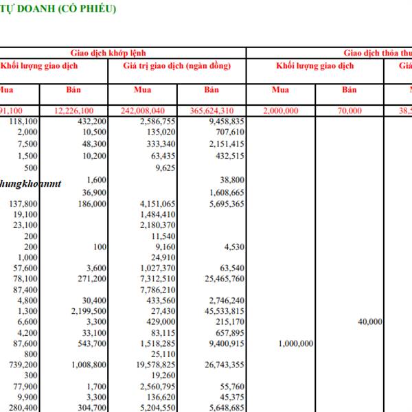412x412 pixels.
Task: Select cell 433,560
Action: tap(161, 300)
